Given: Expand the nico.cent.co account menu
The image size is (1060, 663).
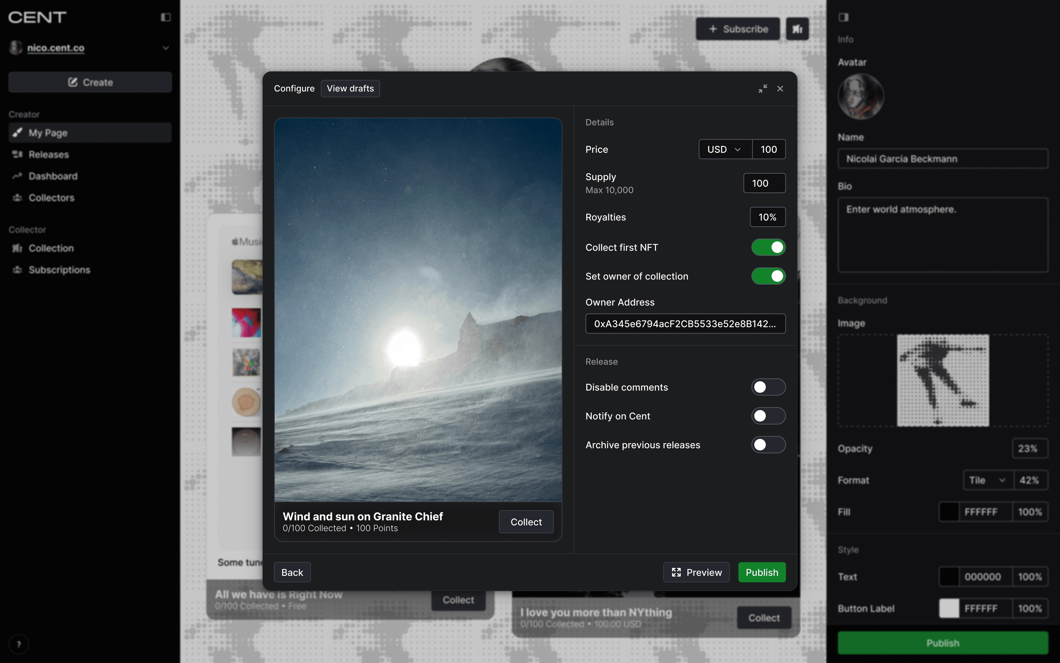Looking at the screenshot, I should [165, 48].
